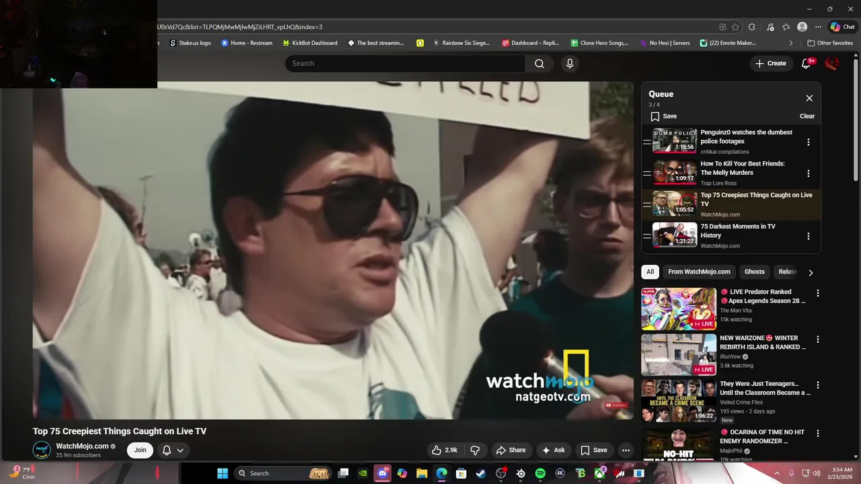Save the queue as playlist

663,116
